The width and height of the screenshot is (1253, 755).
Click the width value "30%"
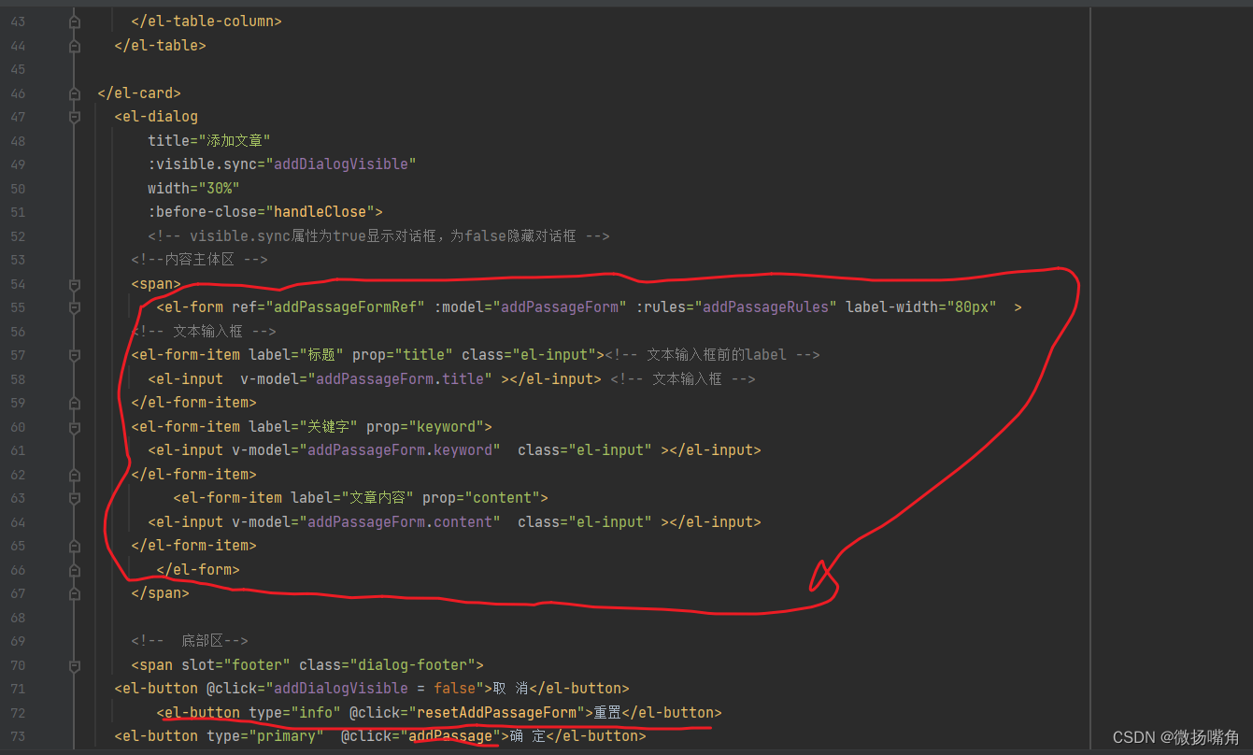coord(219,188)
